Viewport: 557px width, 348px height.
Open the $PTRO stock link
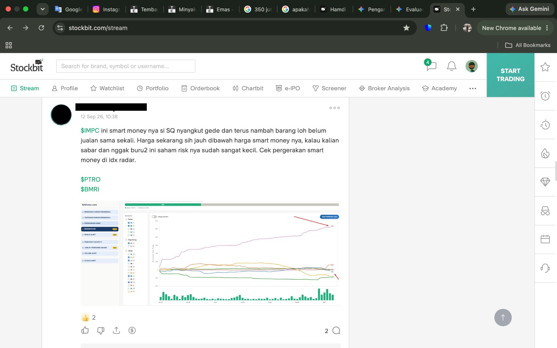91,179
